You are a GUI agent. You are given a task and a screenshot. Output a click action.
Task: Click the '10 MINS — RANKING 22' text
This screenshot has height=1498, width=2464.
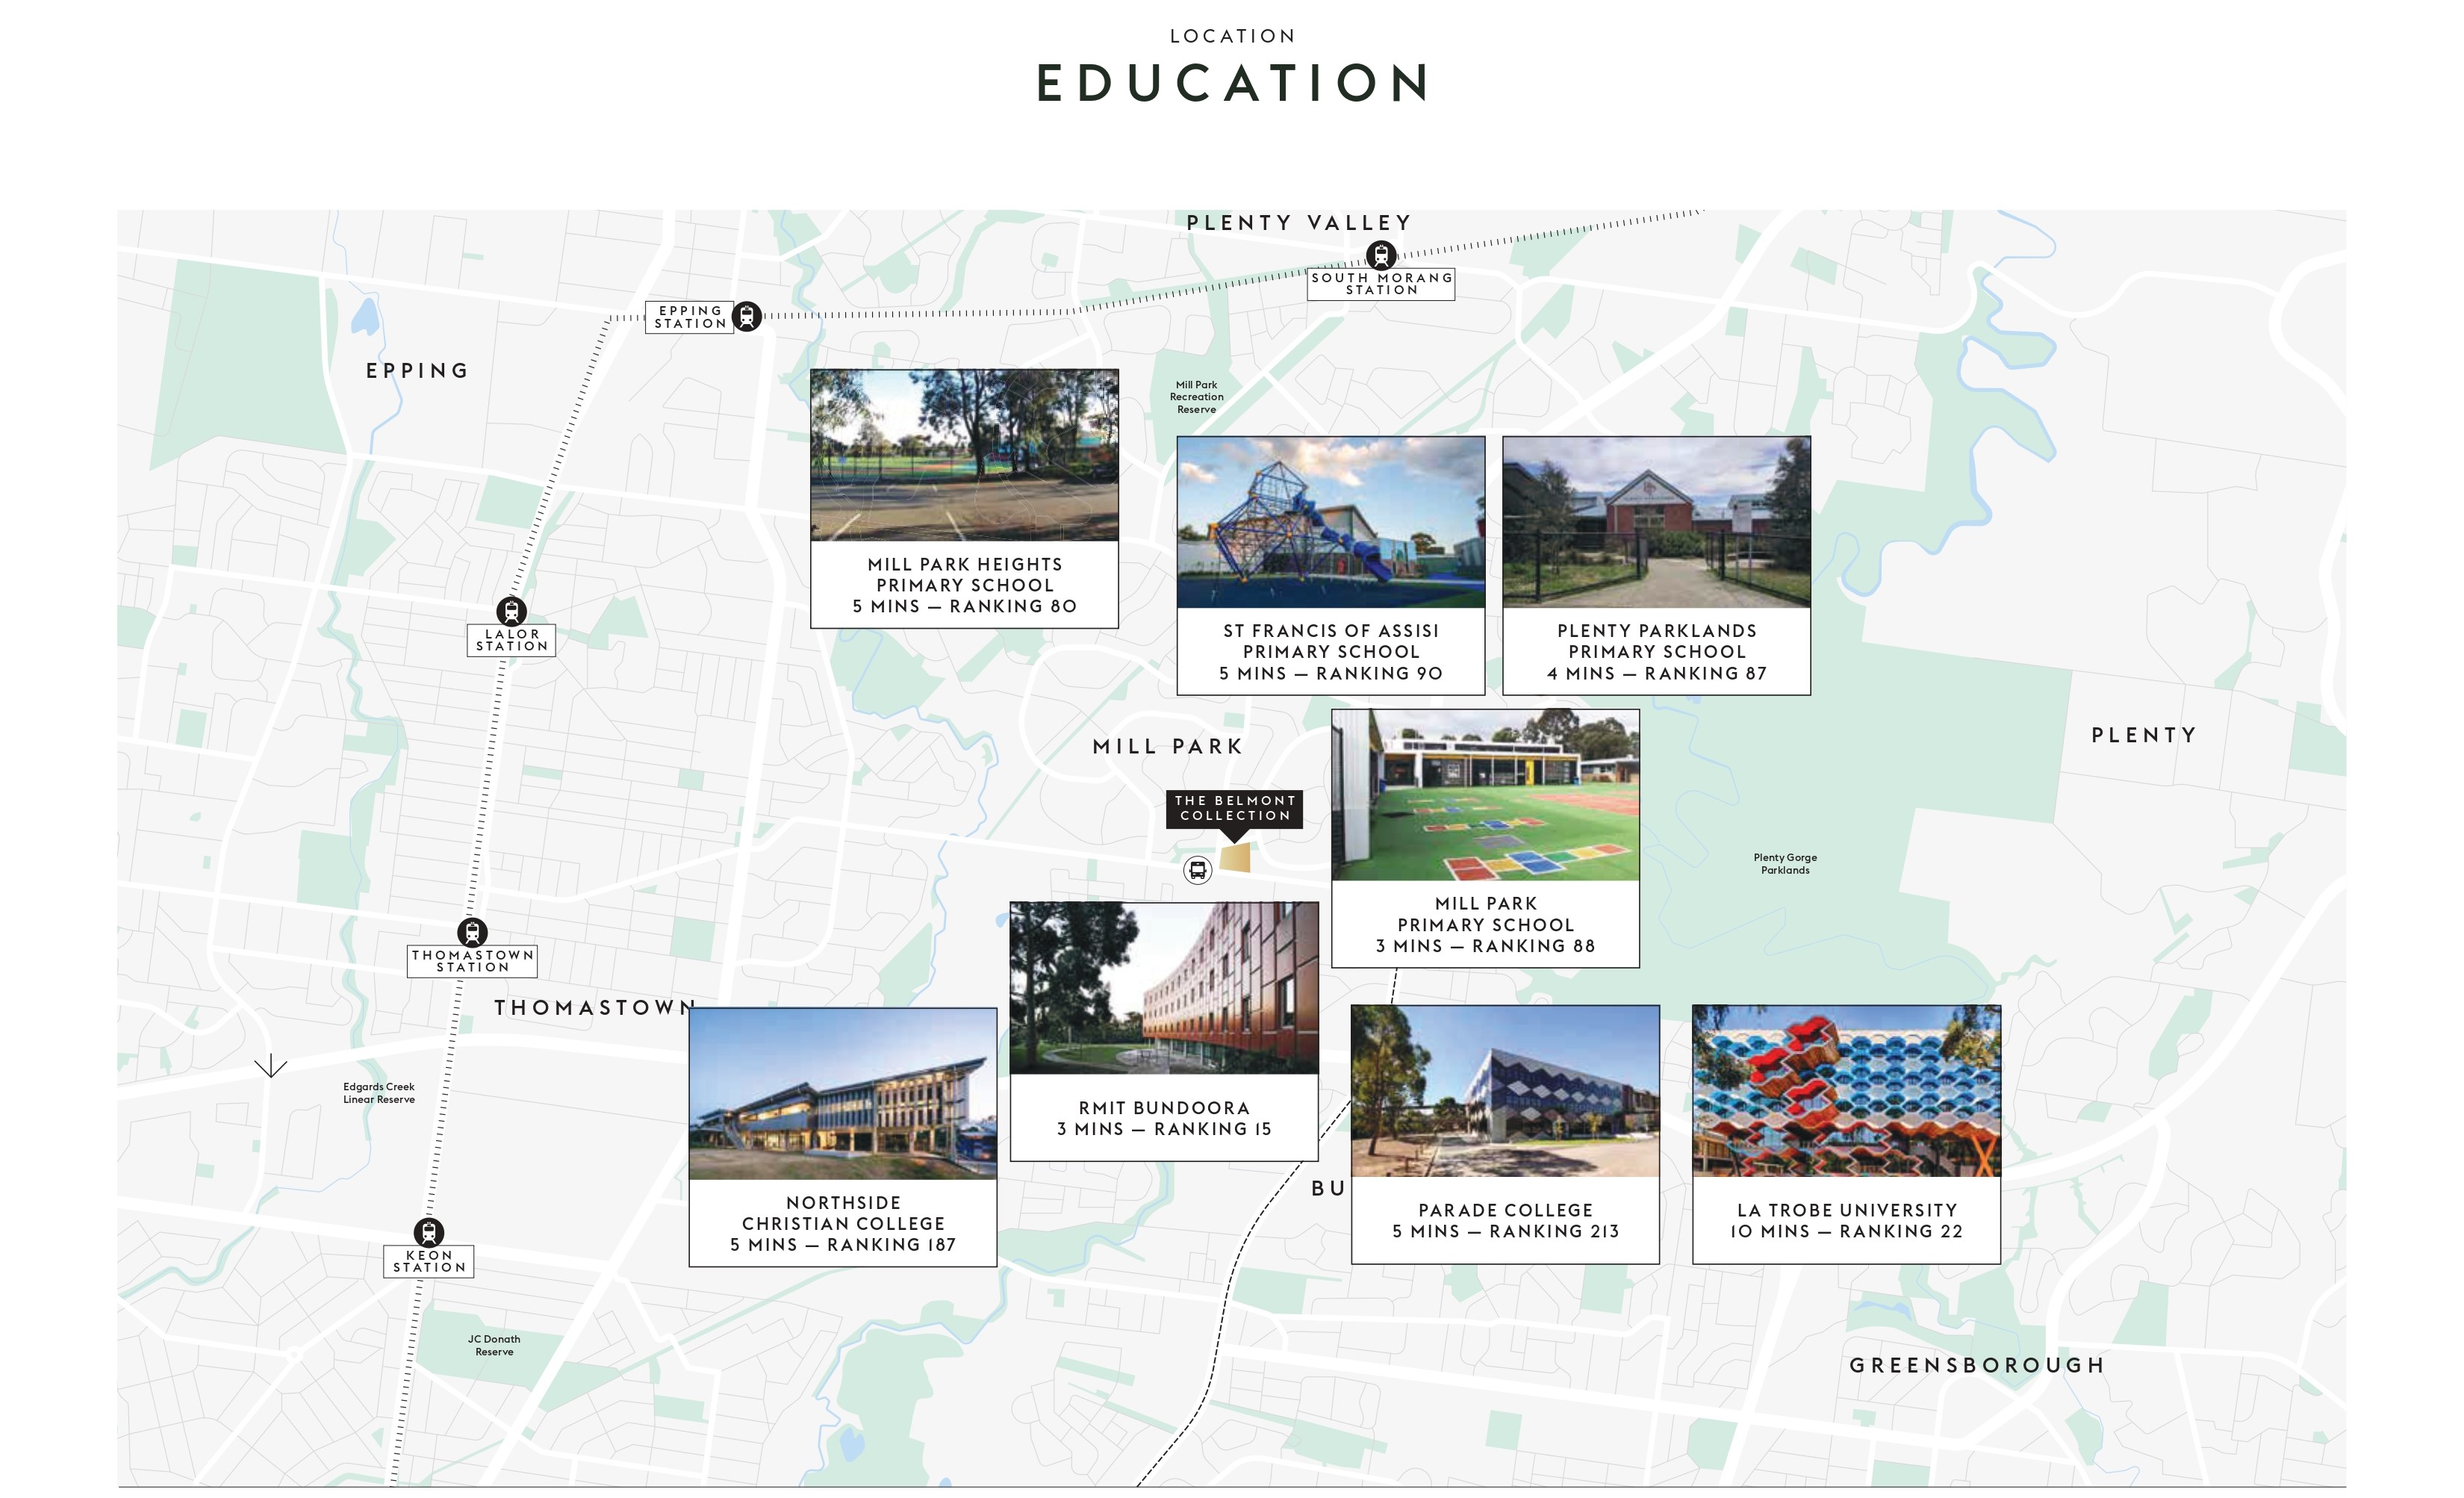[1846, 1231]
